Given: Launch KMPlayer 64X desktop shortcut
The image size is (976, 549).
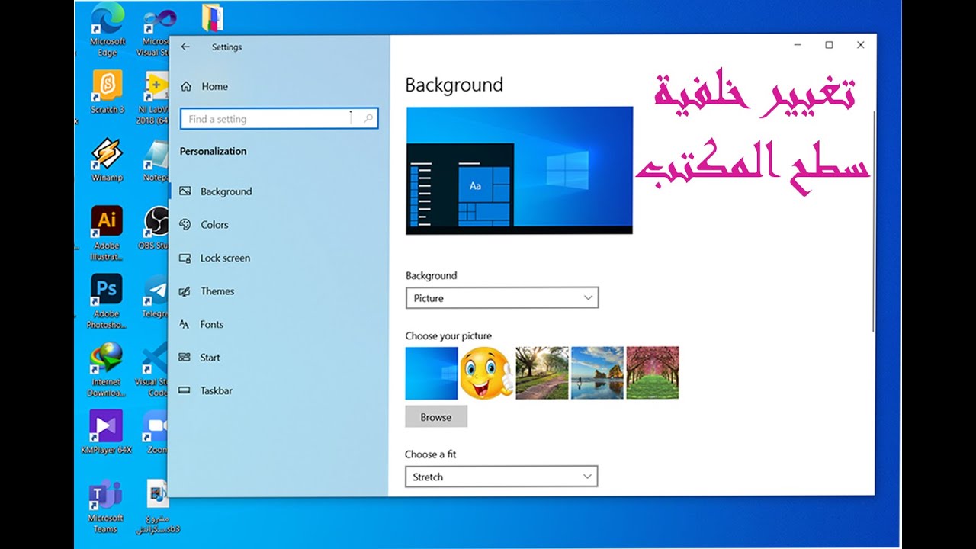Looking at the screenshot, I should pos(107,432).
